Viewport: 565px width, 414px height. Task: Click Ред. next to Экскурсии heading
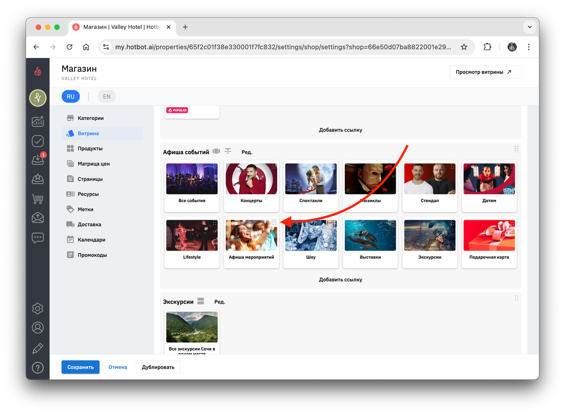click(220, 302)
